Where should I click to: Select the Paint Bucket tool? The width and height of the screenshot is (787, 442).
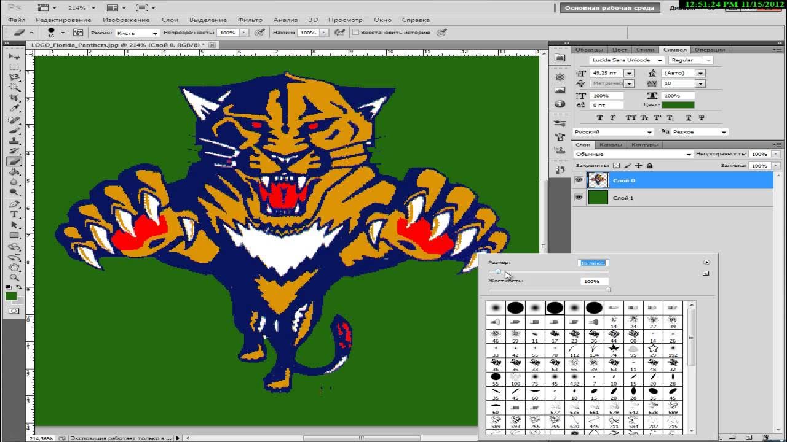click(x=14, y=173)
